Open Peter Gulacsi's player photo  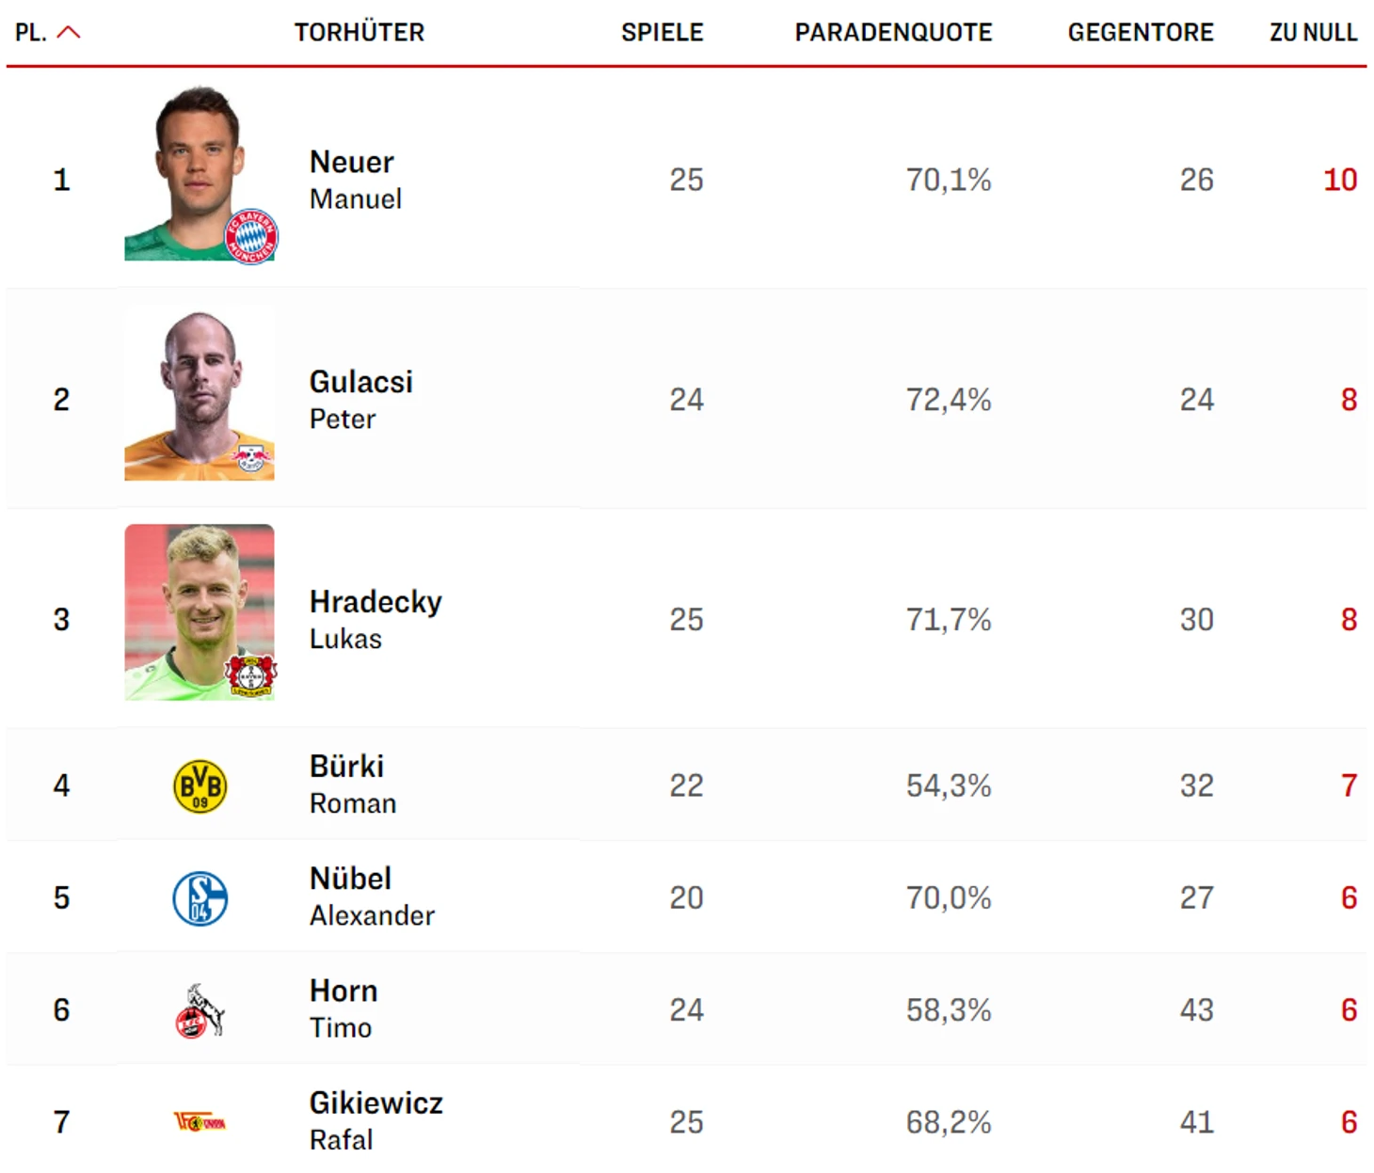tap(200, 394)
